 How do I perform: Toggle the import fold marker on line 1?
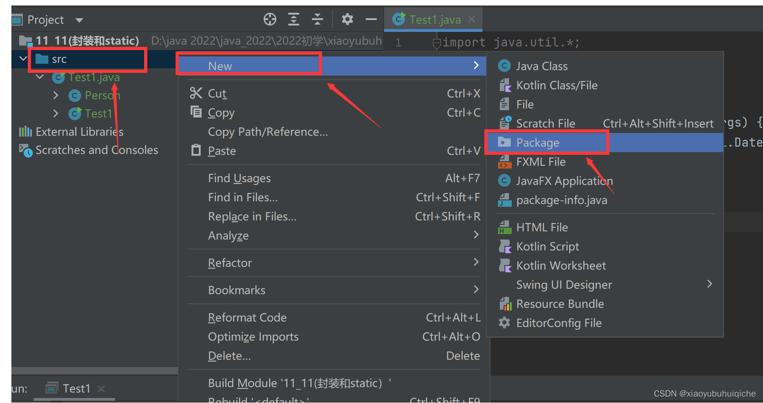(x=436, y=43)
